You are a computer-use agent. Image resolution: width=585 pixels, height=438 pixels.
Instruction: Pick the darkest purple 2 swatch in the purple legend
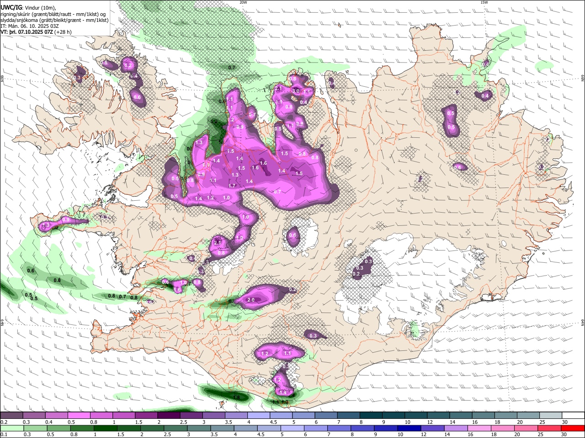pyautogui.click(x=169, y=416)
